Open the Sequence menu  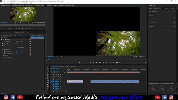12,3
